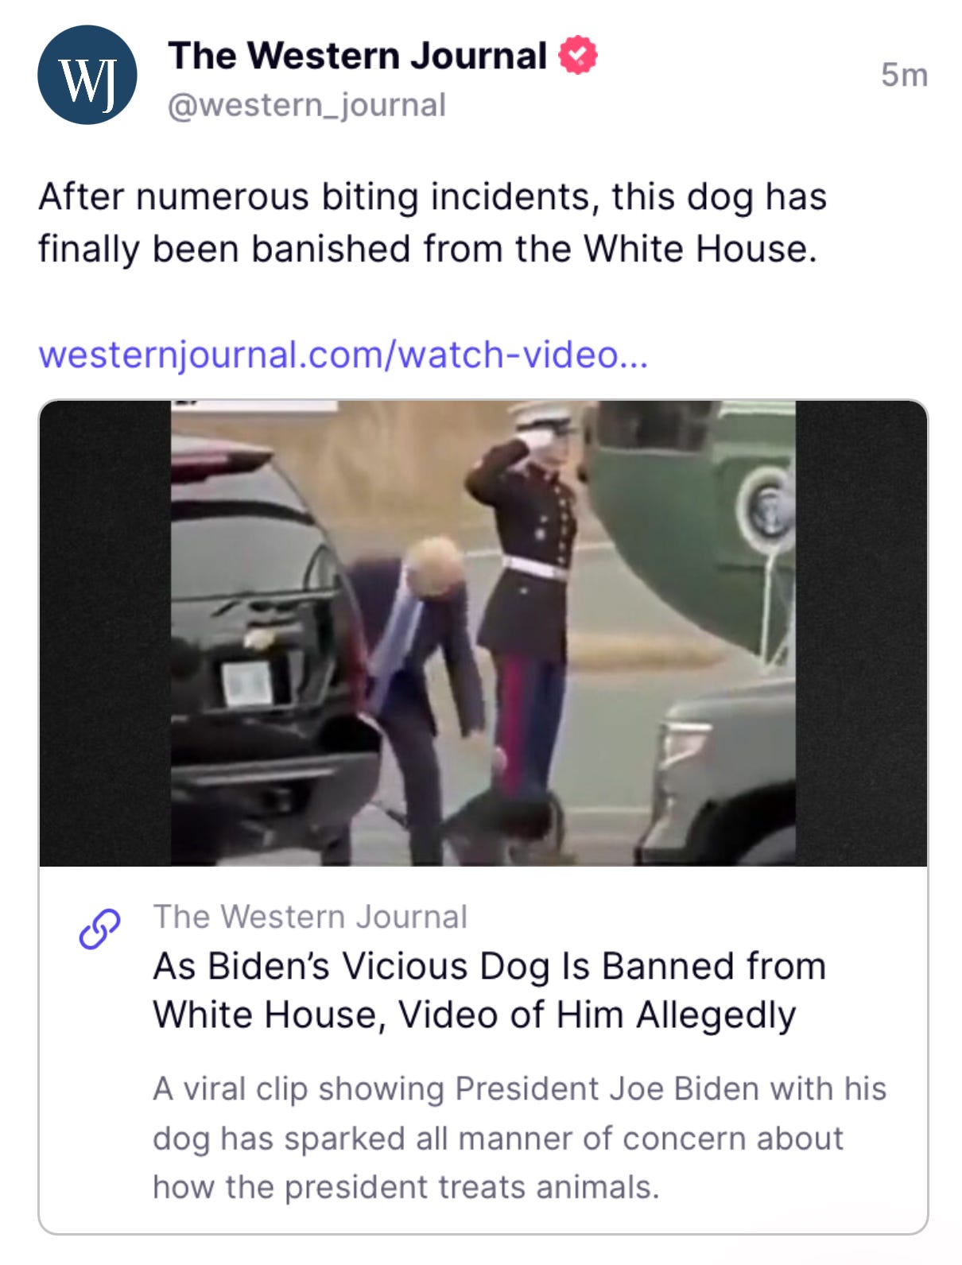Click the pink verified badge
The height and width of the screenshot is (1265, 962).
(x=578, y=56)
